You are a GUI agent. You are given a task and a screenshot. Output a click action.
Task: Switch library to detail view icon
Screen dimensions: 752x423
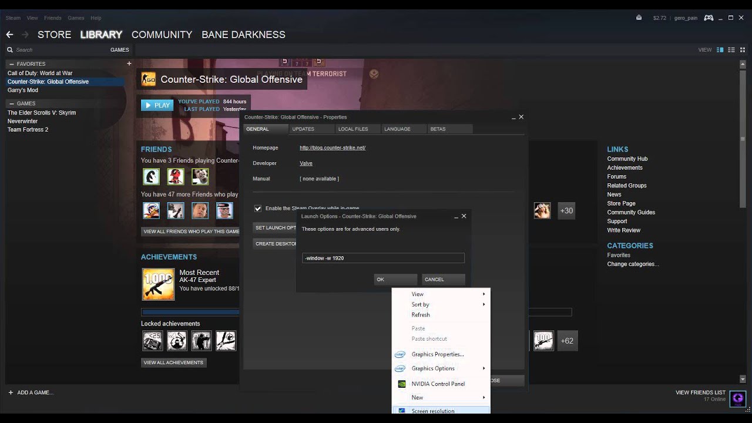tap(720, 50)
